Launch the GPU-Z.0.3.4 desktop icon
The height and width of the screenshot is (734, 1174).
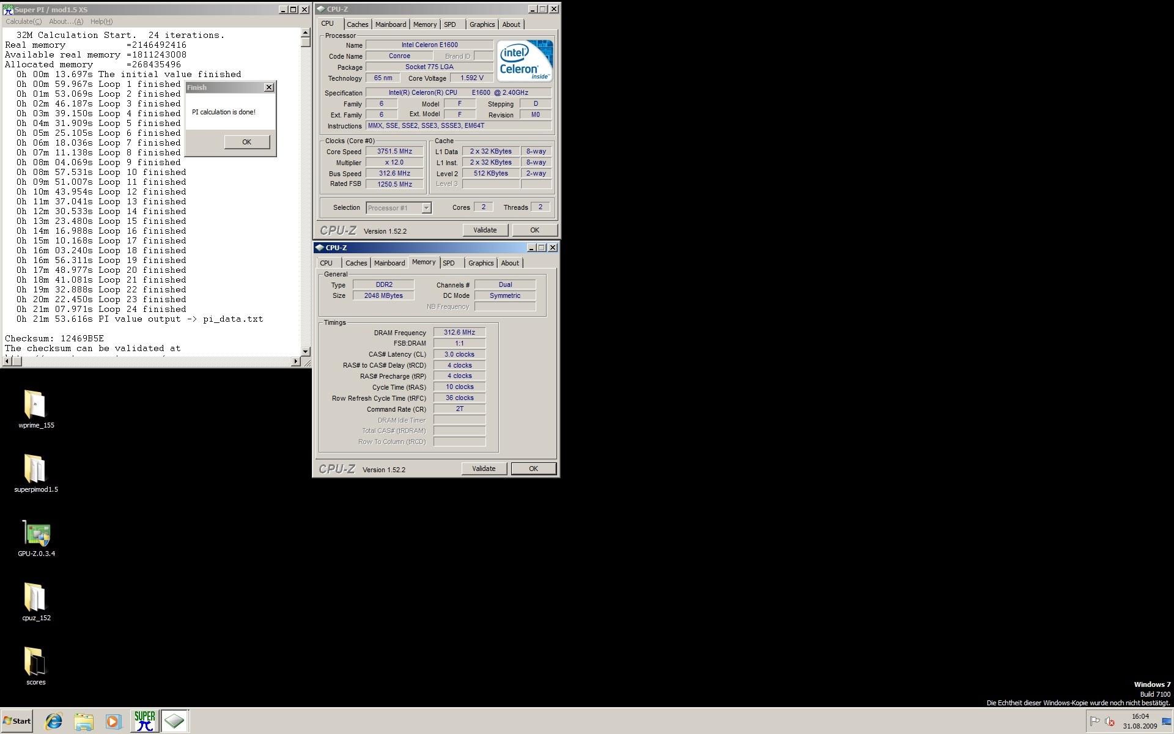[x=36, y=538]
